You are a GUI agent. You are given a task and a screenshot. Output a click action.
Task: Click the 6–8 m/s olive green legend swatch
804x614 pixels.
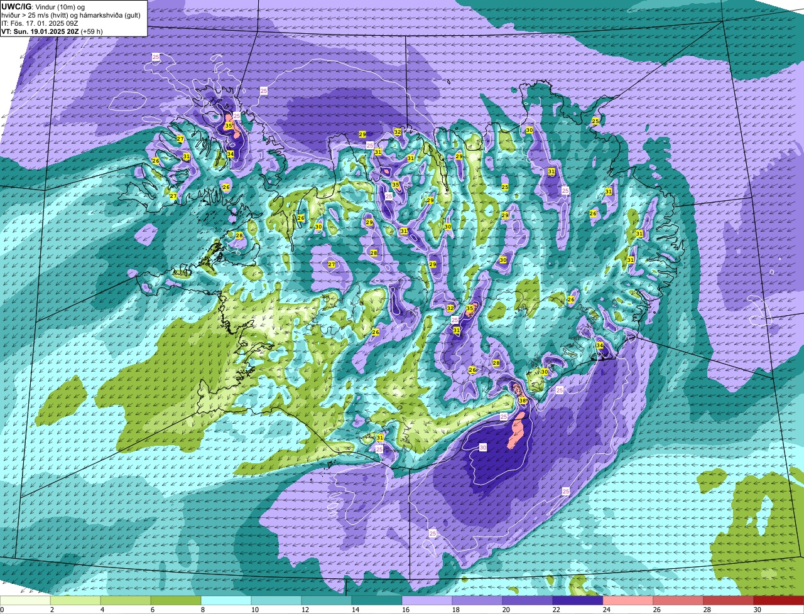176,601
